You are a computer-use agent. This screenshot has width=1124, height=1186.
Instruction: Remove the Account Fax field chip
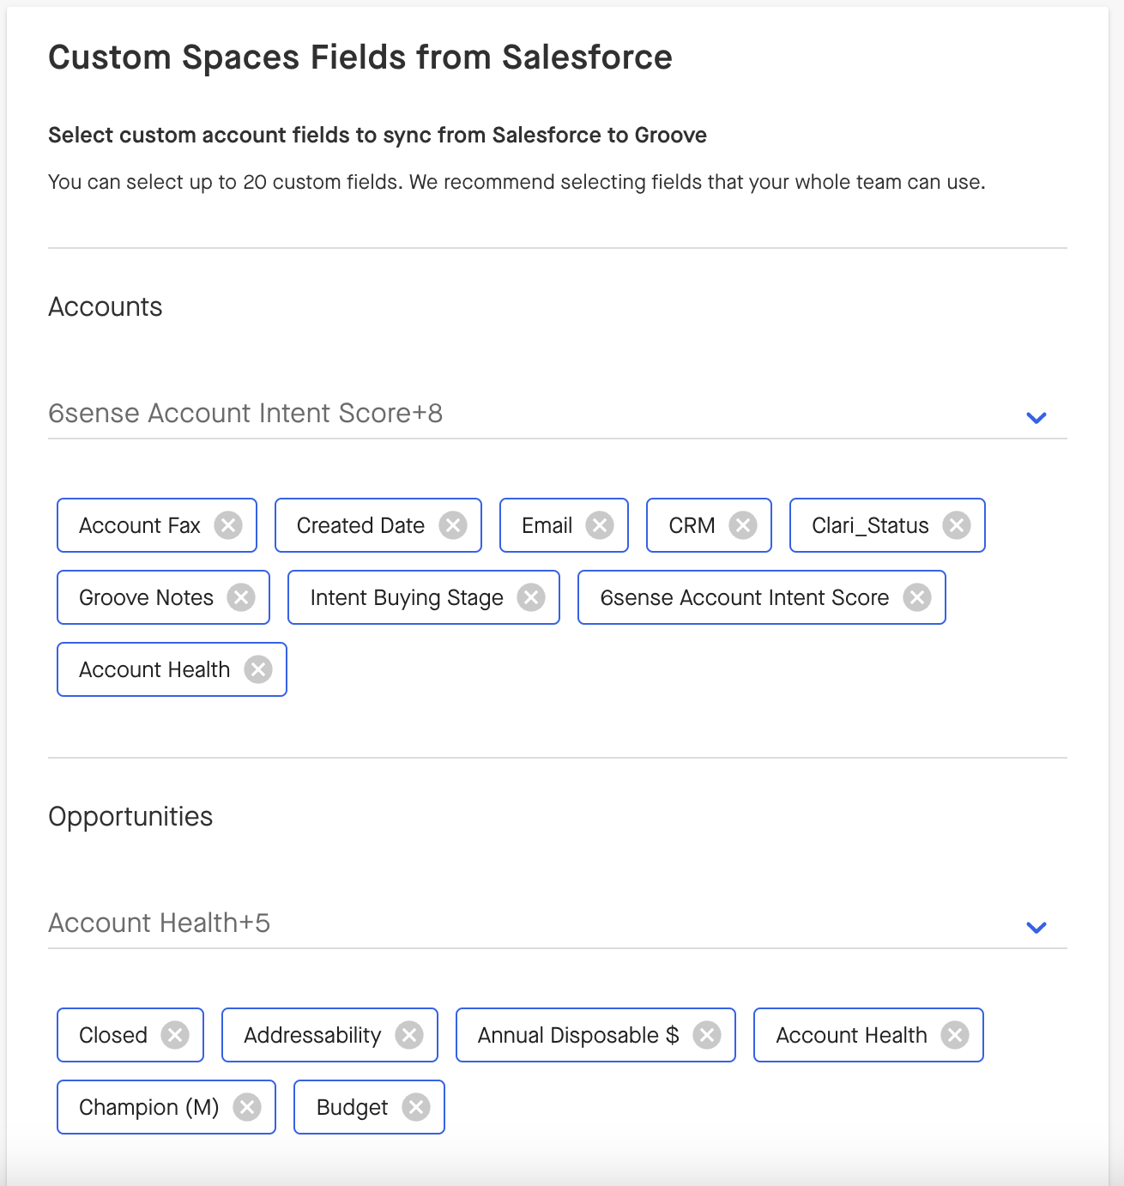point(228,525)
